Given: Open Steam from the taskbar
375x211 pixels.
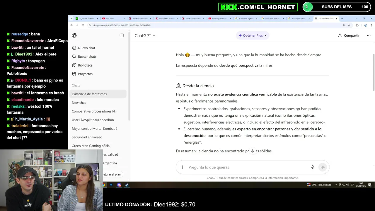Looking at the screenshot, I should 127,185.
